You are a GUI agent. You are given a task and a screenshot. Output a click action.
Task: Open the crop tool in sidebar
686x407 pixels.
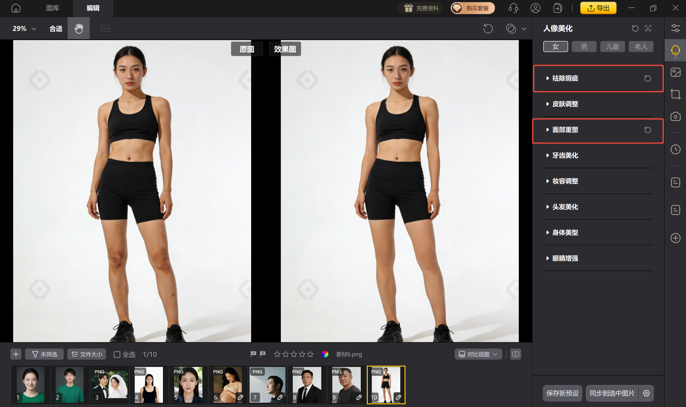[x=675, y=94]
